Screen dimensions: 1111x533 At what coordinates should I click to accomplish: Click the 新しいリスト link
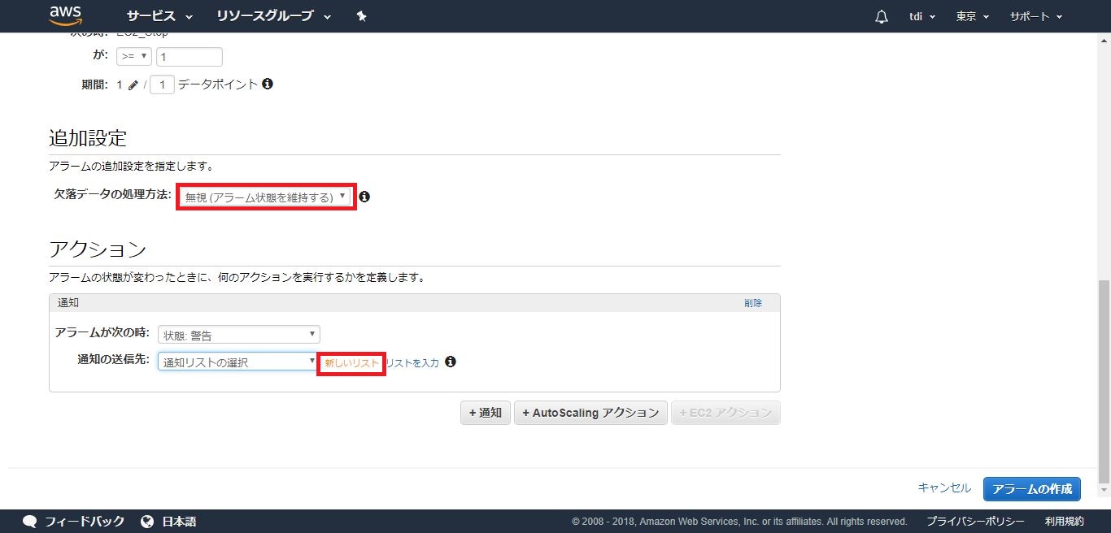351,363
